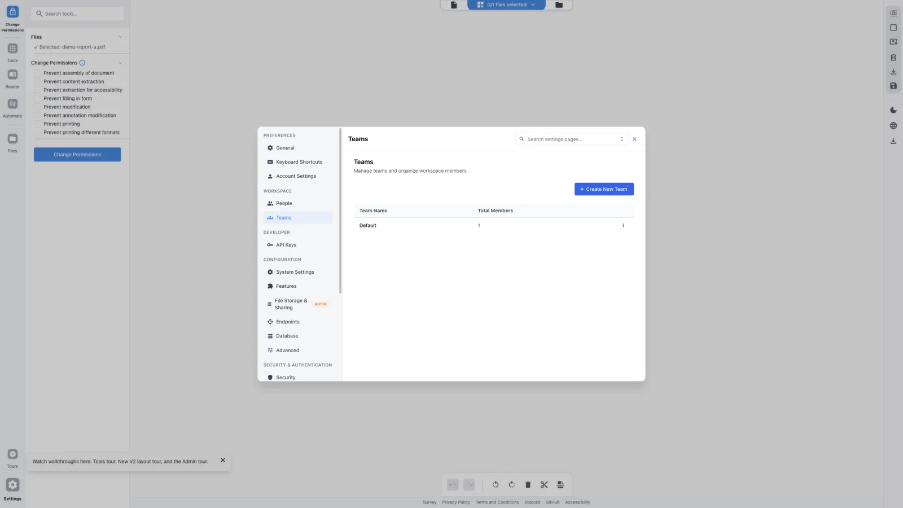Open Advanced configuration page
This screenshot has height=508, width=903.
[298, 351]
